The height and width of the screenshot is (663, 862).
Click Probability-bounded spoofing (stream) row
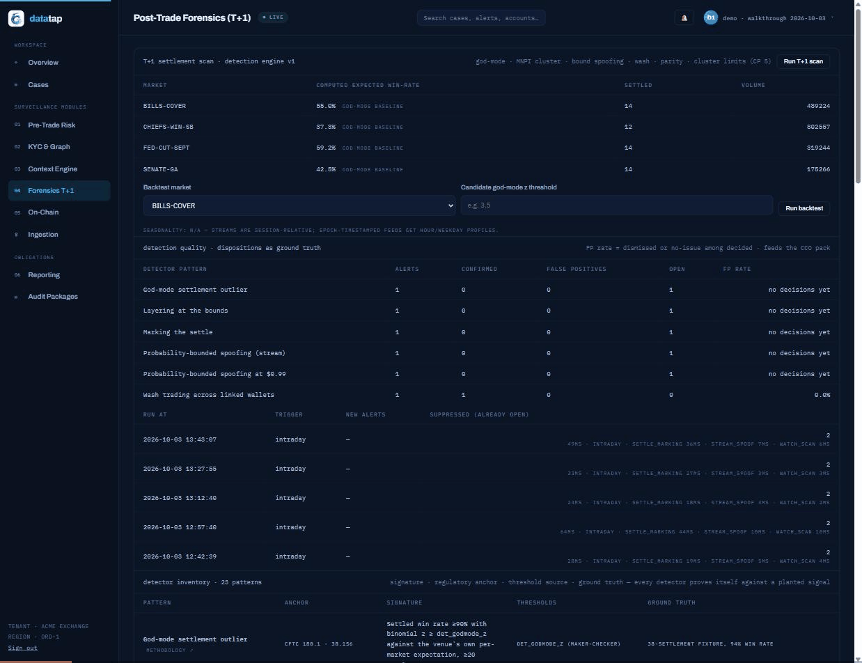point(487,353)
